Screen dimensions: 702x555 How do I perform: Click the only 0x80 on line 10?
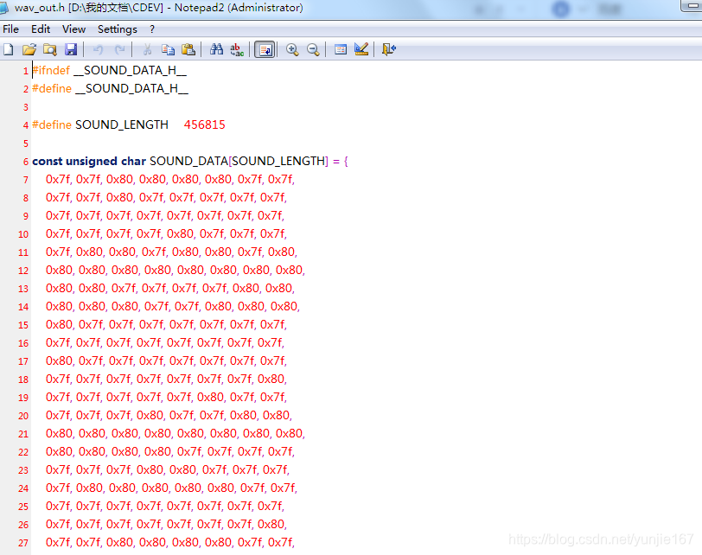[x=181, y=233]
